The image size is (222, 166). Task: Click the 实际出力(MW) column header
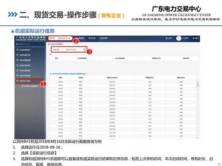(x=112, y=77)
